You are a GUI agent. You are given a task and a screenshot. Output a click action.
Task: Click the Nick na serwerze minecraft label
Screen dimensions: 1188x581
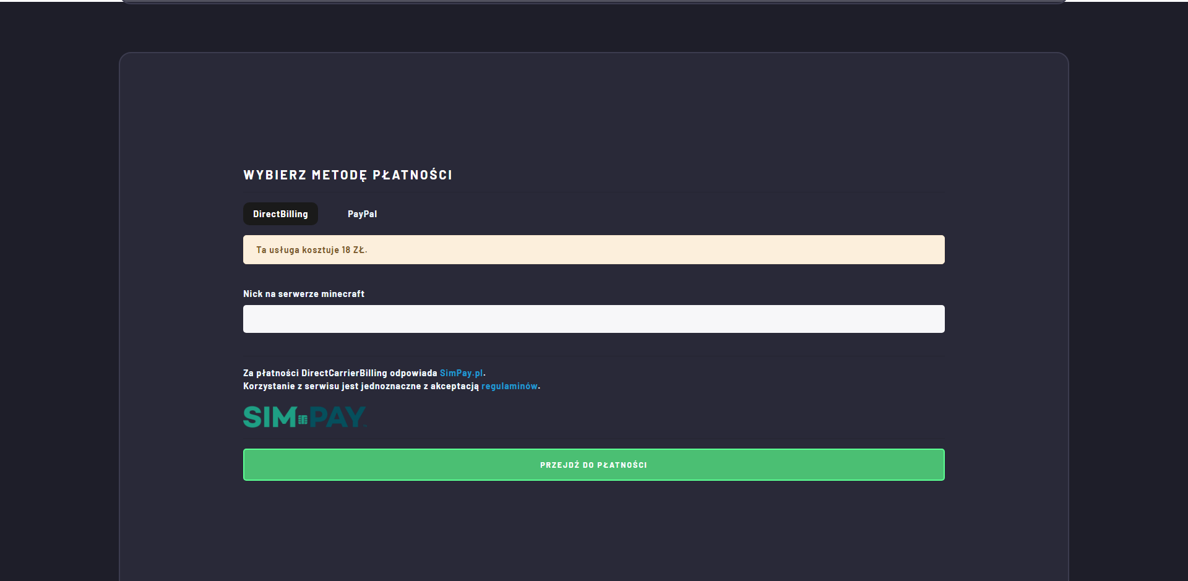click(x=304, y=294)
